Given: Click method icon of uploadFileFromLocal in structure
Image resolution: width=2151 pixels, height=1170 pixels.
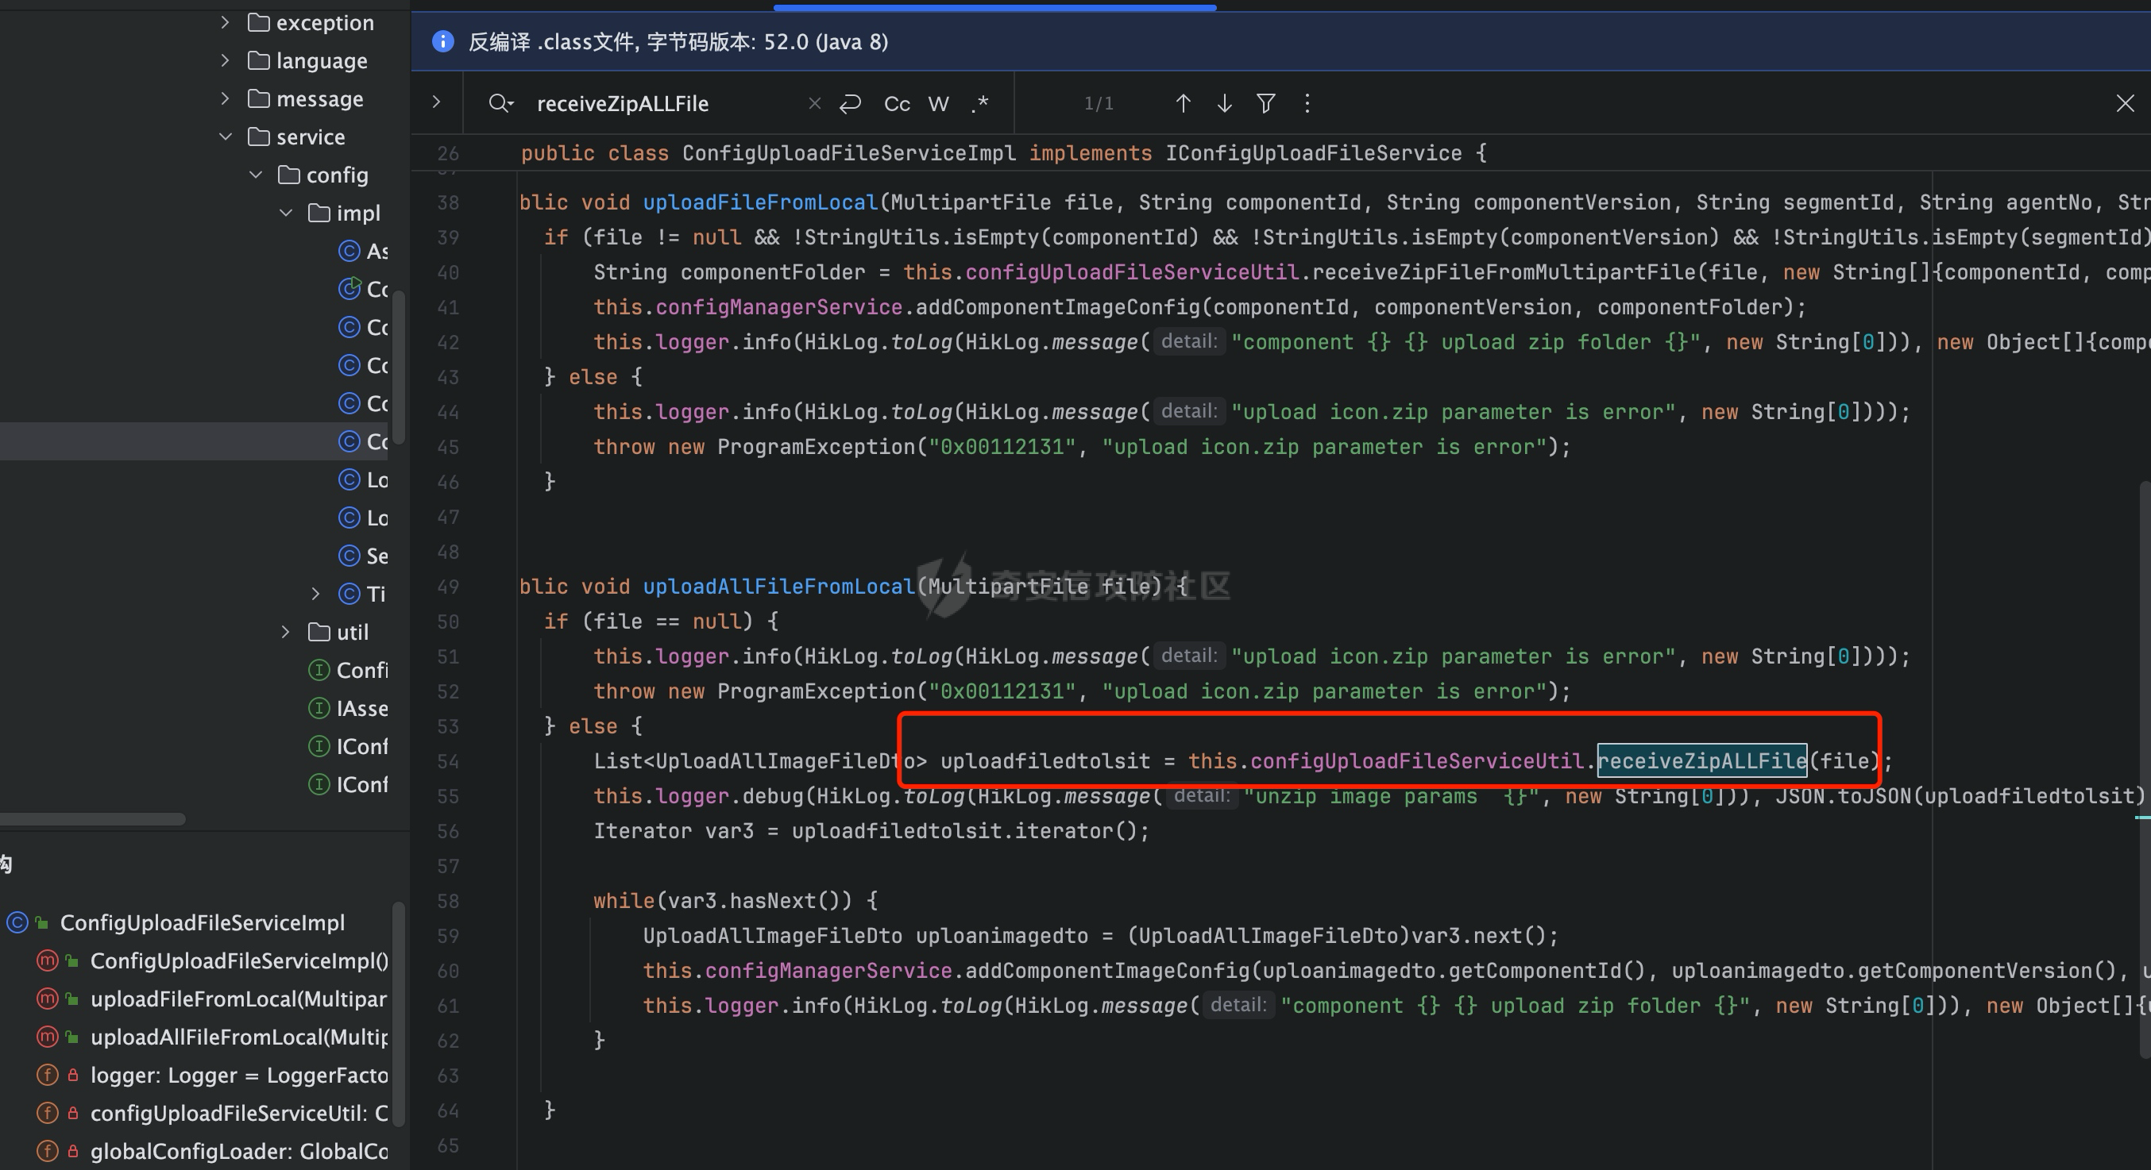Looking at the screenshot, I should click(48, 999).
